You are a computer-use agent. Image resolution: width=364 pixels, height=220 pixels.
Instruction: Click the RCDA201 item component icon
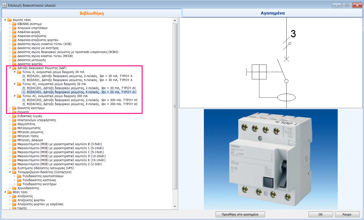[24, 76]
